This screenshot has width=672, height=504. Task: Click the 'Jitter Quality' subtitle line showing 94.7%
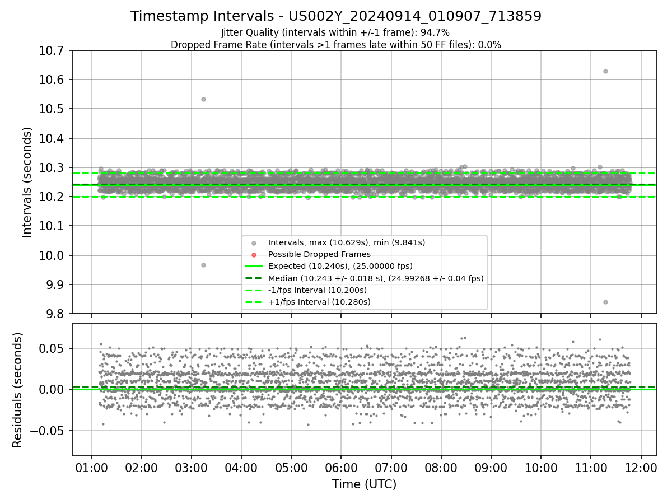point(335,33)
